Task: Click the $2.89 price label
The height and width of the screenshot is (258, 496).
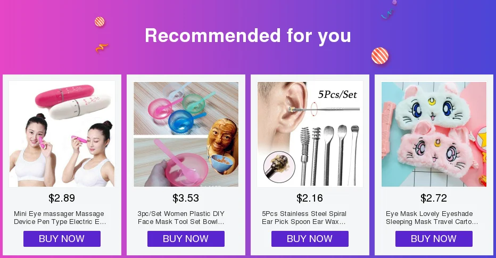Action: tap(62, 198)
